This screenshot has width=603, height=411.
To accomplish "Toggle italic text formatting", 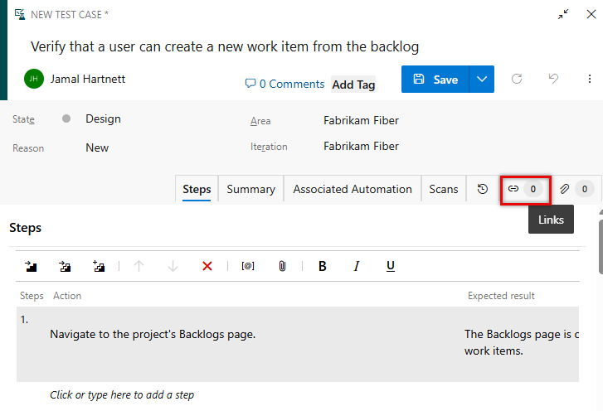I will tap(357, 266).
